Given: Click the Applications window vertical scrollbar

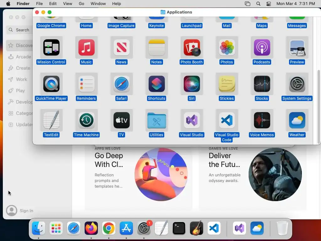Looking at the screenshot, I should click(x=318, y=107).
